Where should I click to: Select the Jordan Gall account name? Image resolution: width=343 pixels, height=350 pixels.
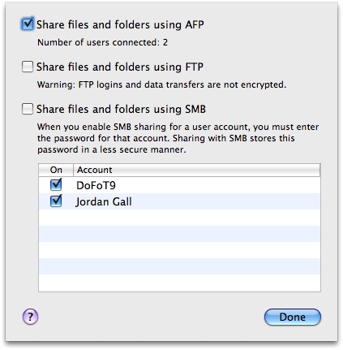[x=104, y=201]
